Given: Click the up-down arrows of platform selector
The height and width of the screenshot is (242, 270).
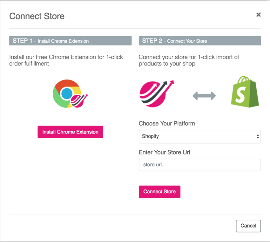Looking at the screenshot, I should [258, 136].
